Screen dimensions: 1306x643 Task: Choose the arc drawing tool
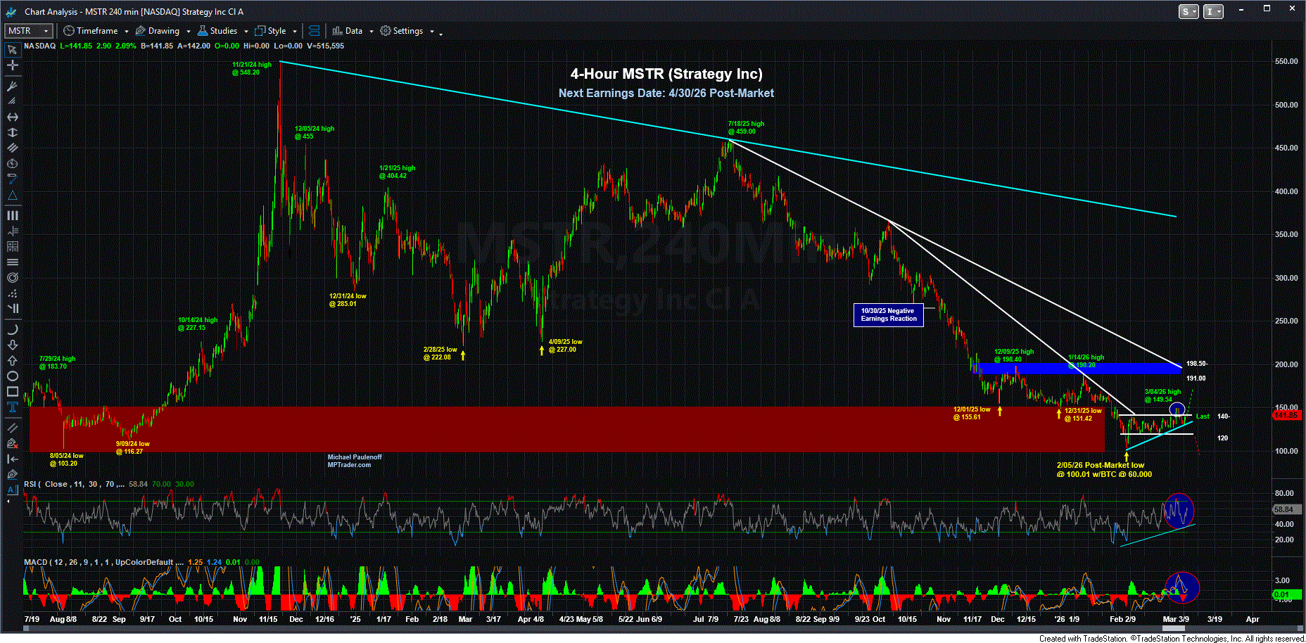(x=12, y=329)
